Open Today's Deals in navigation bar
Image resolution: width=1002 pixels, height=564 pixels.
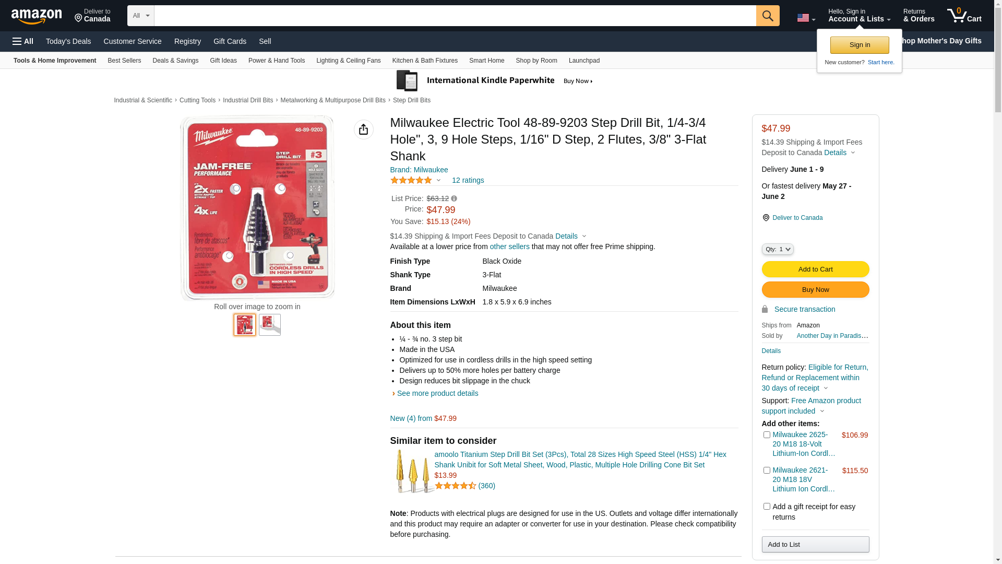[x=68, y=41]
